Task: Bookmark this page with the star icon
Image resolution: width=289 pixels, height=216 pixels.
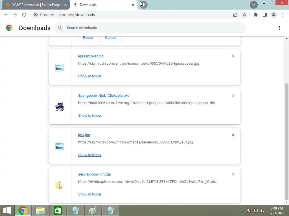Action: point(244,15)
